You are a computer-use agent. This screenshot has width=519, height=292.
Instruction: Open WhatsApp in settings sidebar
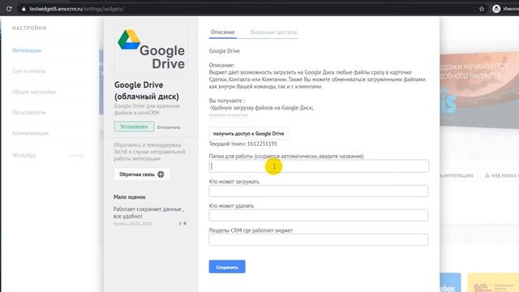coord(24,155)
